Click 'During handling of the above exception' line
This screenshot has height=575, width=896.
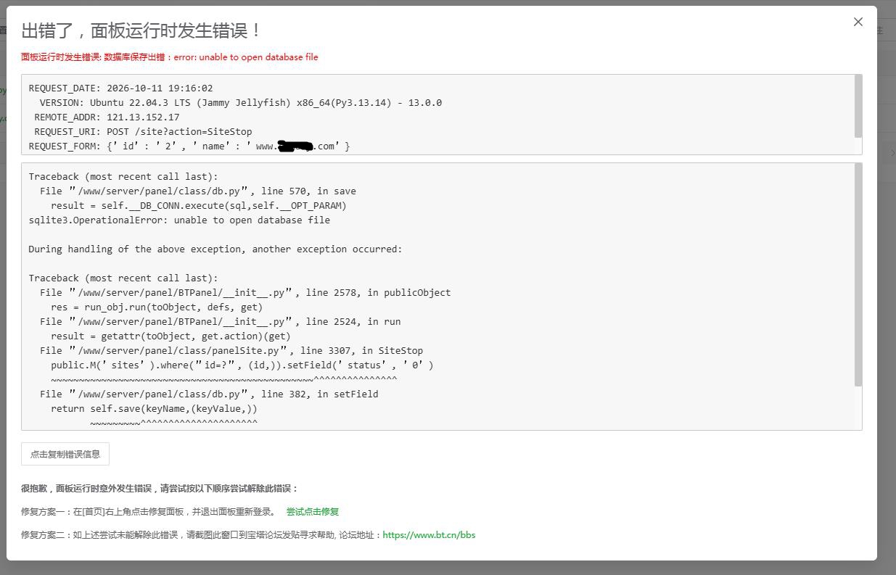pyautogui.click(x=215, y=249)
